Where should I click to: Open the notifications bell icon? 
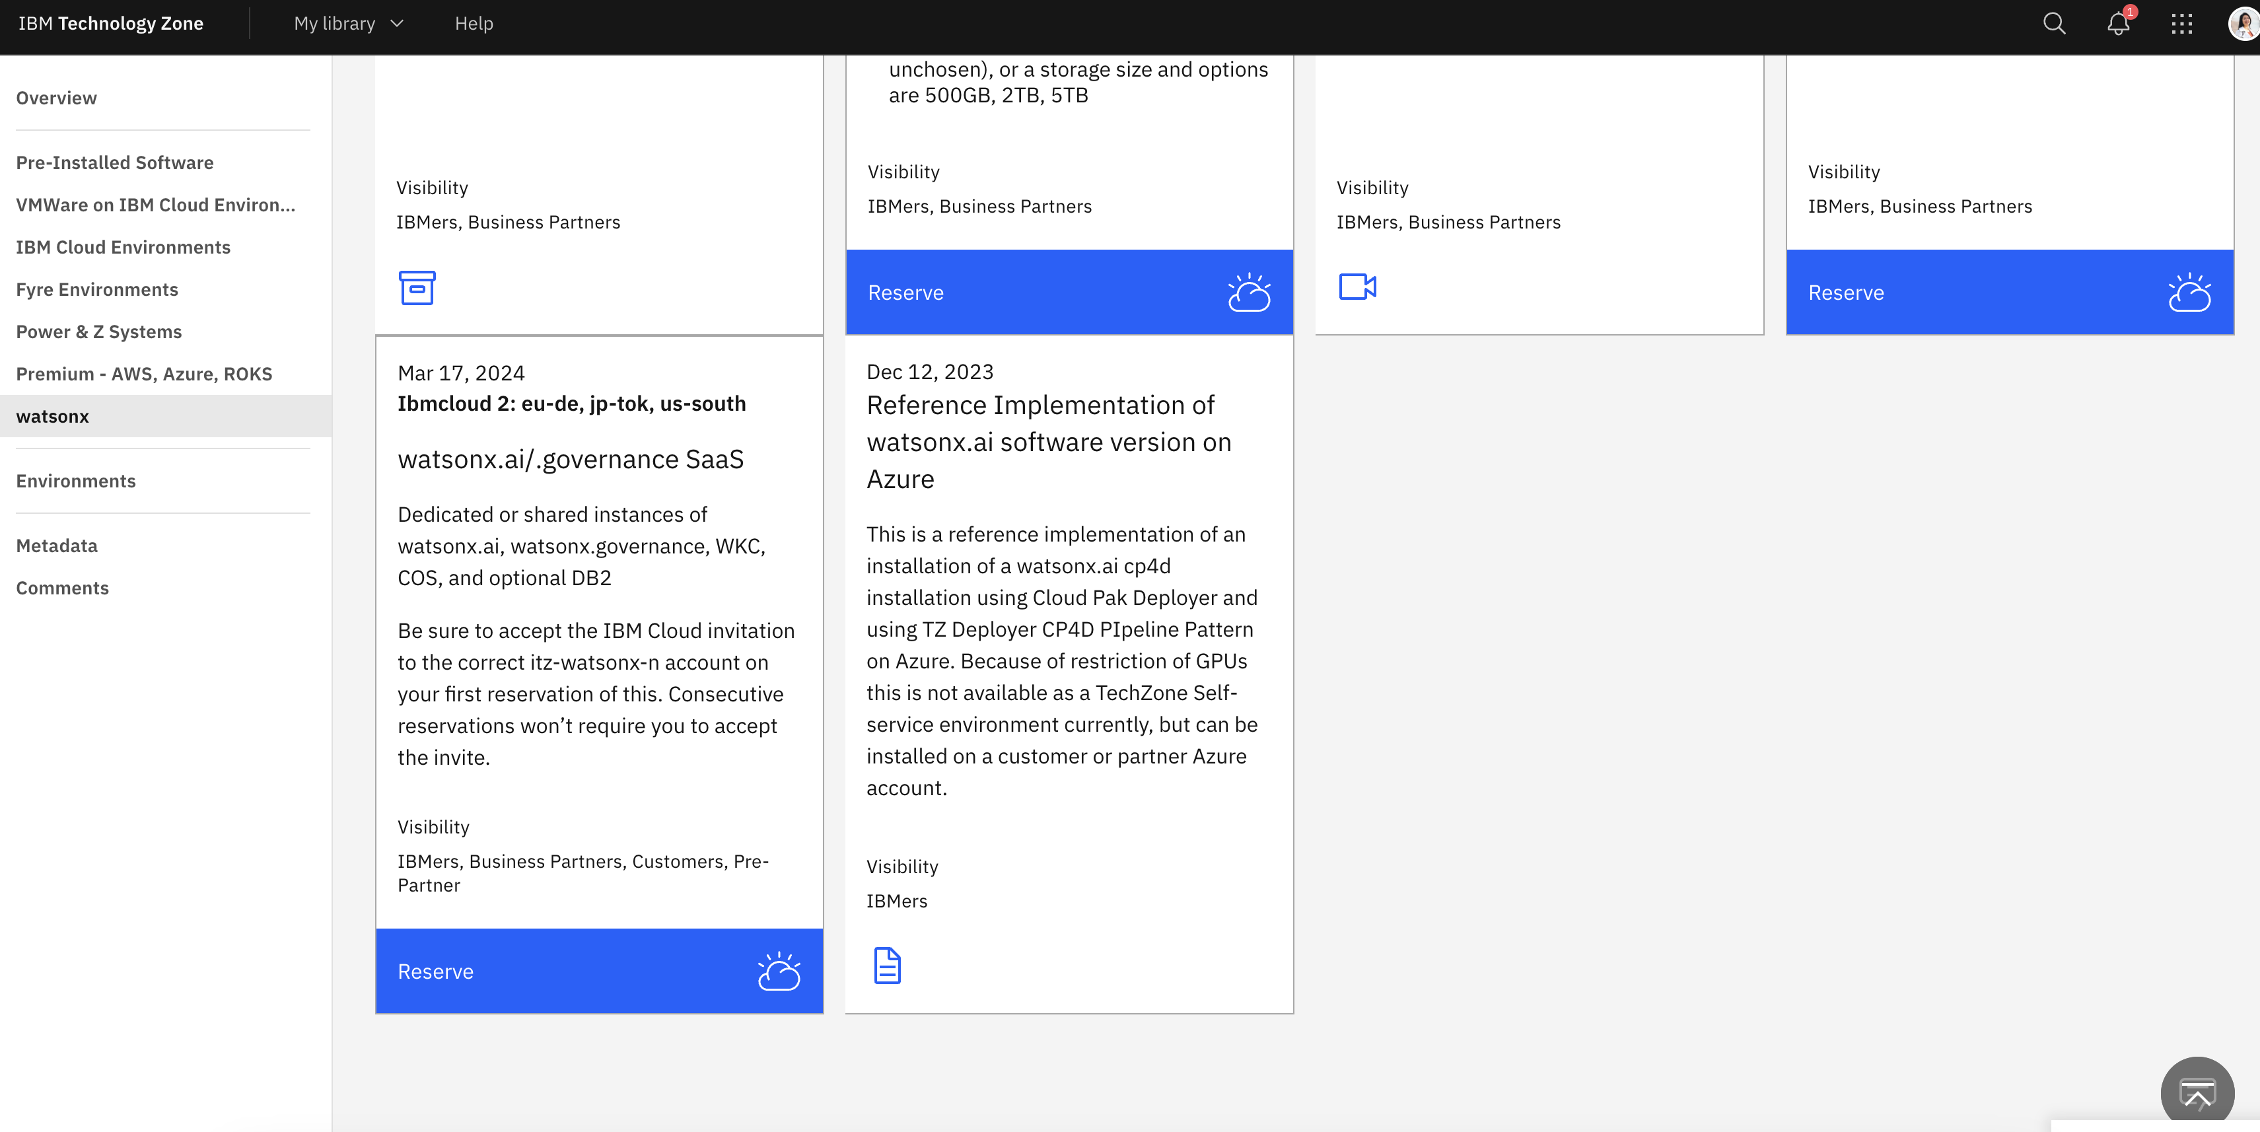2118,24
